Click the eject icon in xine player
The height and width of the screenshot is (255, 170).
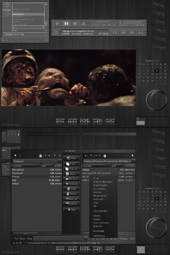(84, 23)
